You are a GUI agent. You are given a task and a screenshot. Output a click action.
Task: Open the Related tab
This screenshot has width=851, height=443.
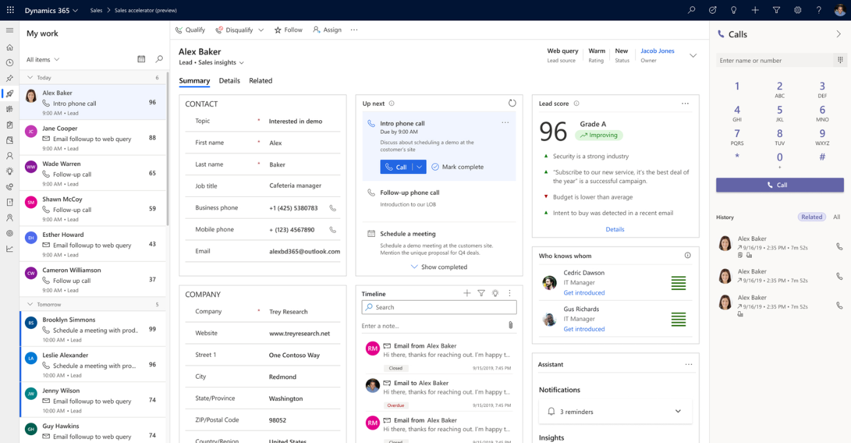[x=260, y=81]
